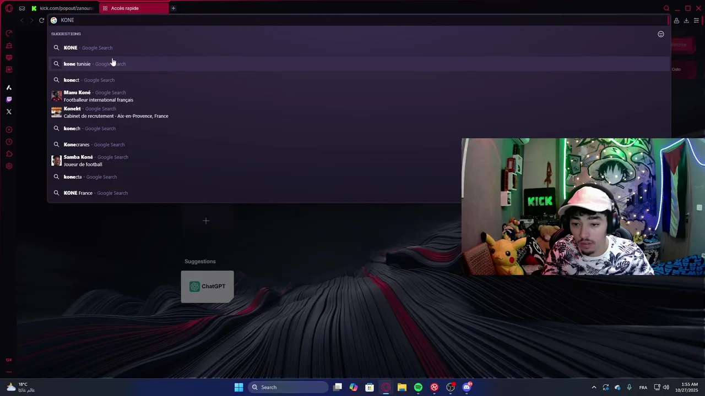Pick the 'Konecranes' suggestion
Image resolution: width=705 pixels, height=396 pixels.
tap(359, 145)
